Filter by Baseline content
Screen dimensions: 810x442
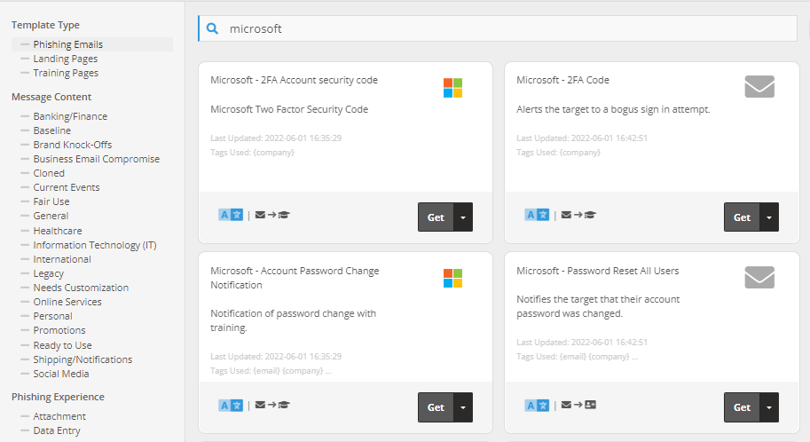(52, 130)
